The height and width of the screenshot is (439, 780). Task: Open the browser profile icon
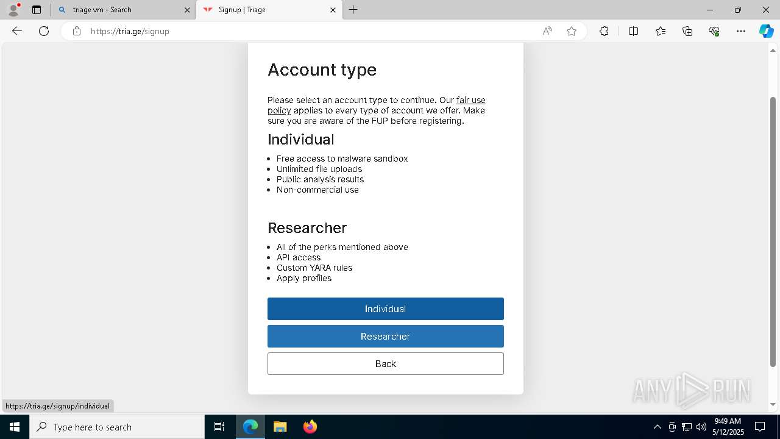pyautogui.click(x=13, y=10)
